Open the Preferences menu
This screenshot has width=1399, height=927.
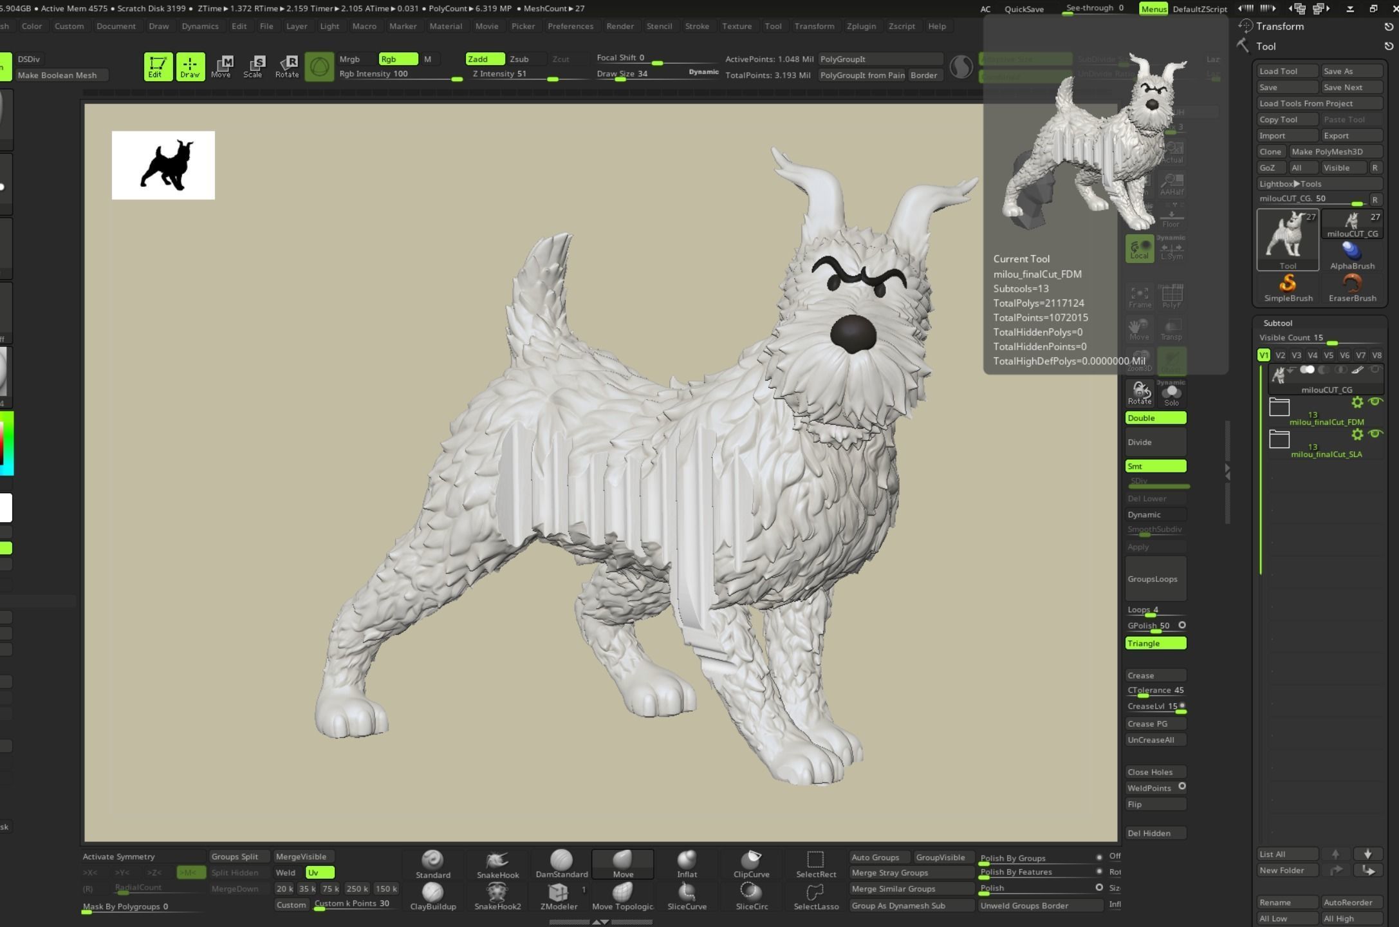click(x=570, y=26)
